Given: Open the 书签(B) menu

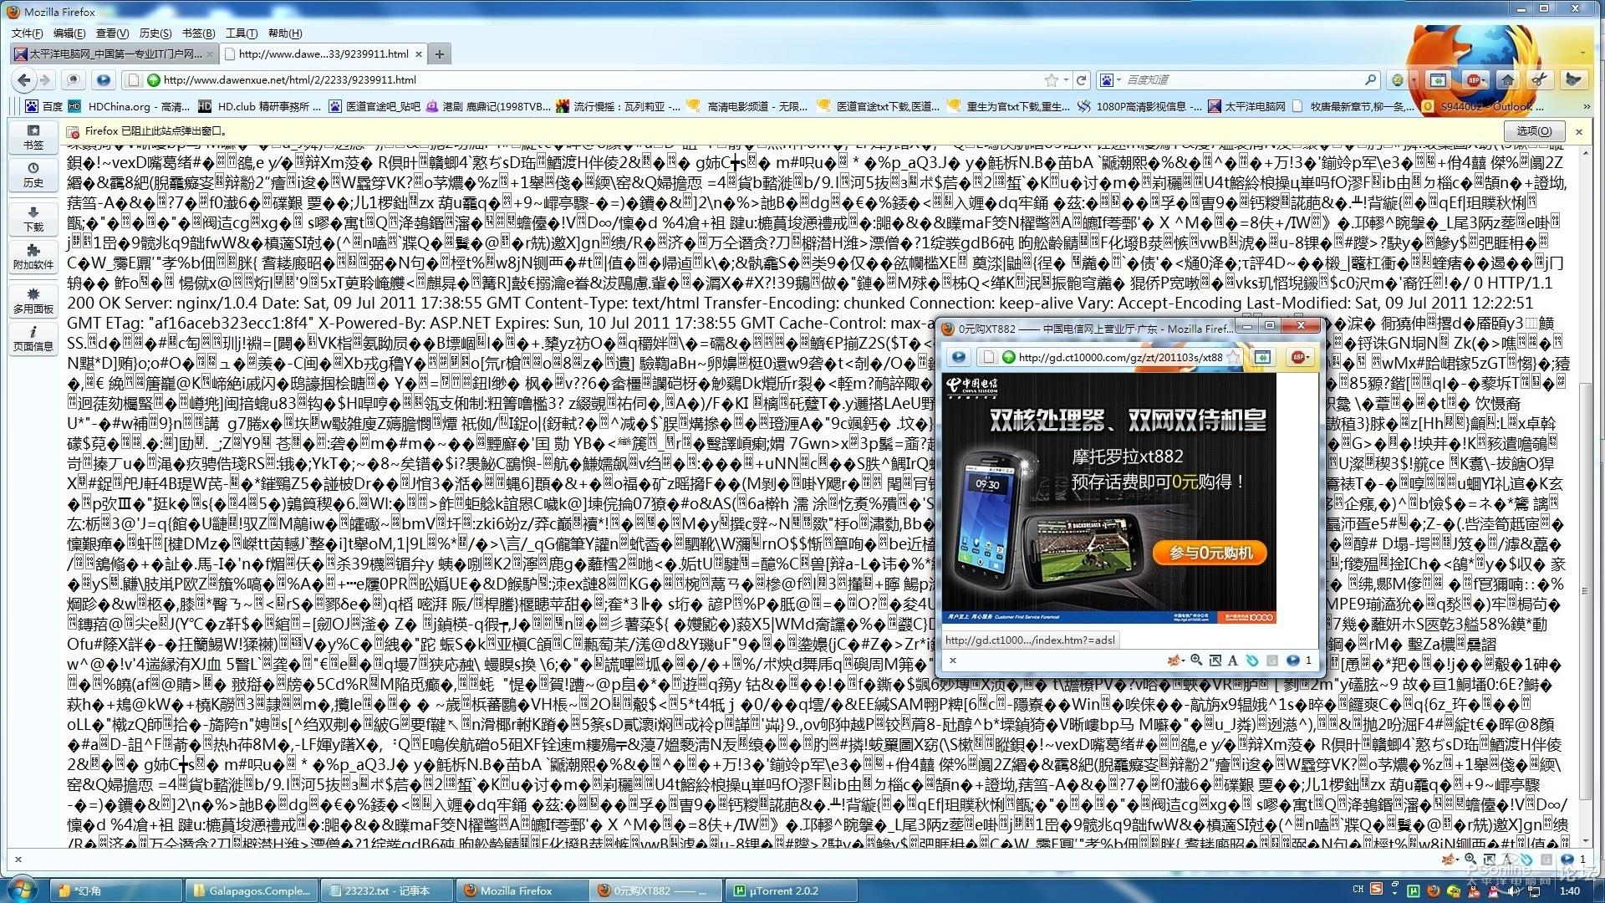Looking at the screenshot, I should pos(198,33).
